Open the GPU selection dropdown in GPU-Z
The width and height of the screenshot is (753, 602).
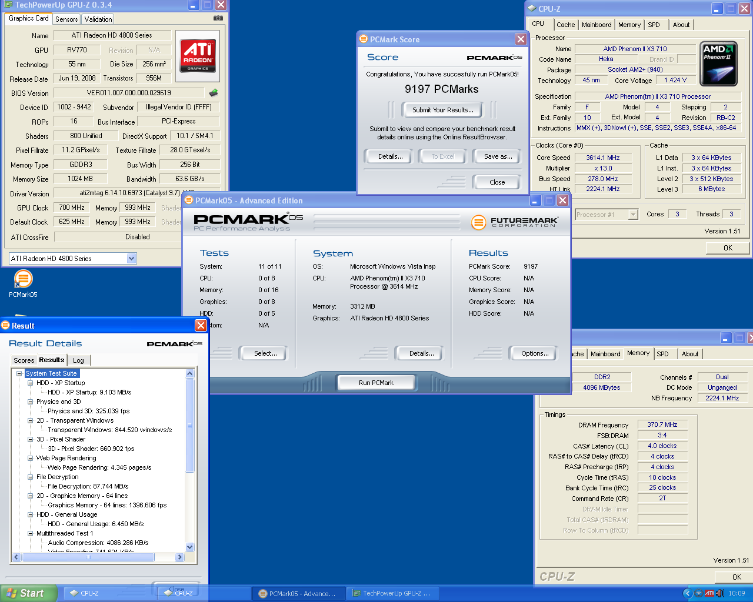click(x=132, y=259)
